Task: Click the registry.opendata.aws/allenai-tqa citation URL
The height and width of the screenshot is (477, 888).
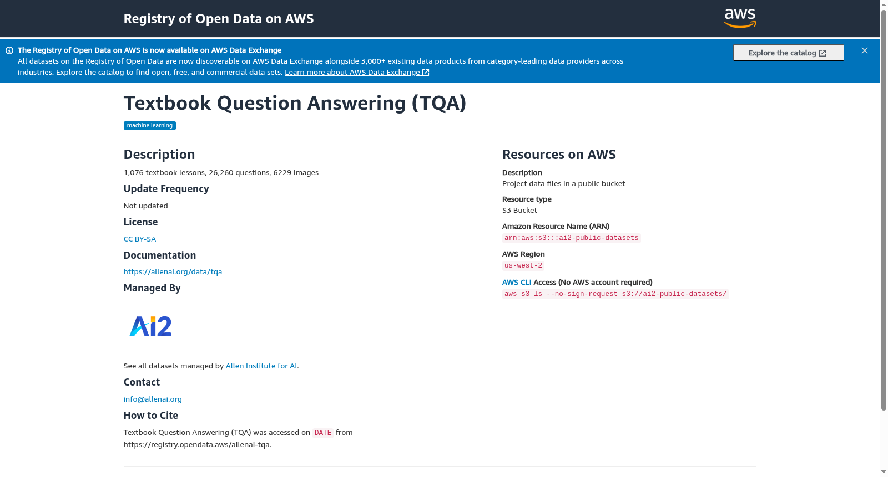Action: (x=197, y=445)
